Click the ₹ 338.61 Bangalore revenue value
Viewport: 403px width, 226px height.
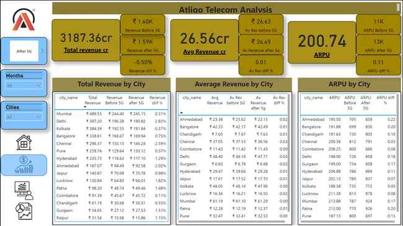pos(94,136)
